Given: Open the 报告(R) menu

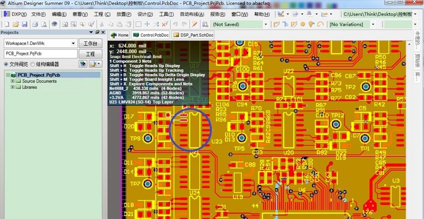Looking at the screenshot, I should (x=217, y=14).
